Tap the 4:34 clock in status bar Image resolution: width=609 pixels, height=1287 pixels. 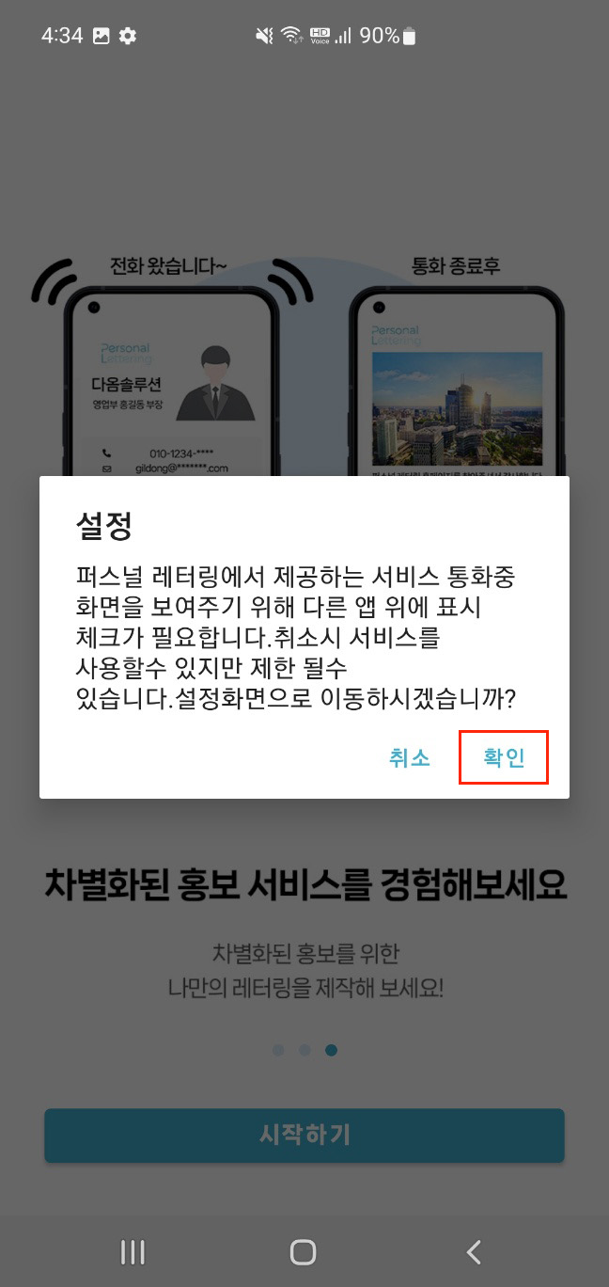tap(62, 36)
